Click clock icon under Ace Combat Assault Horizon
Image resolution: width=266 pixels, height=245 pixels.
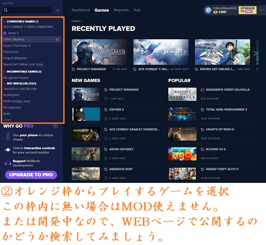(x=106, y=138)
